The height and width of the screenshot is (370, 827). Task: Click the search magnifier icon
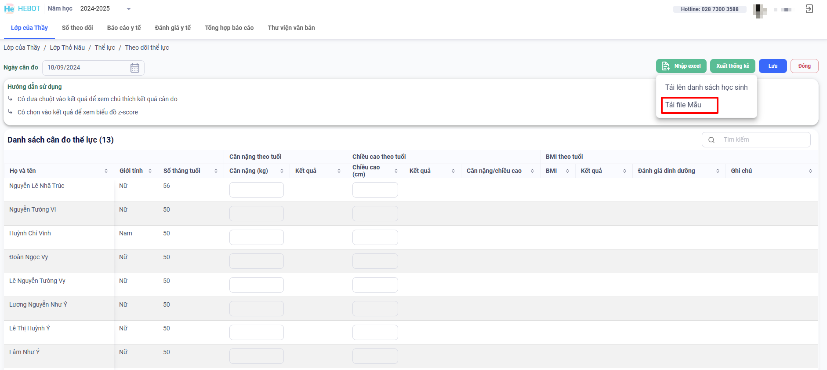(x=711, y=140)
